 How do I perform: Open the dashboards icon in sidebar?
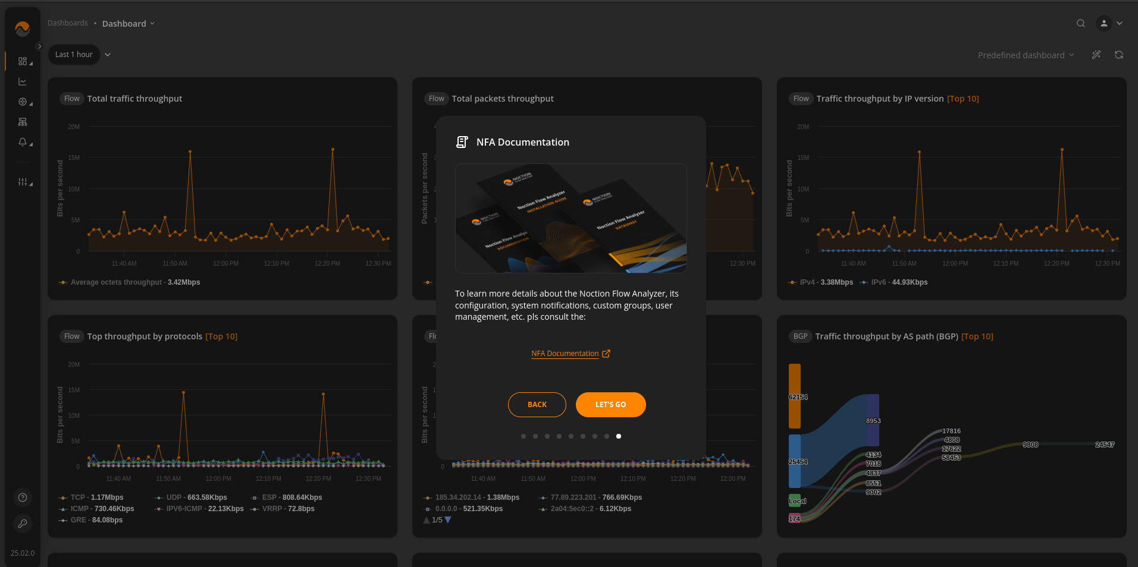click(23, 61)
